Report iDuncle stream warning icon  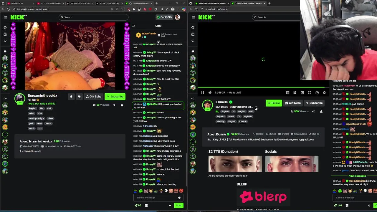pos(321,111)
